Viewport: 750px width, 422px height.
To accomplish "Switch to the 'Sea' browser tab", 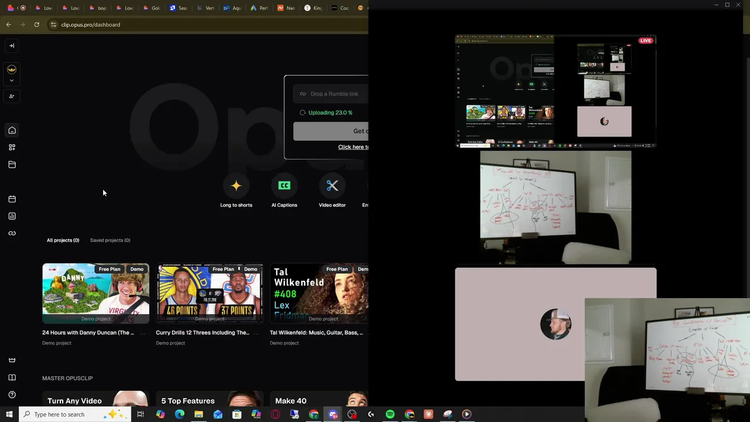I will (x=178, y=8).
